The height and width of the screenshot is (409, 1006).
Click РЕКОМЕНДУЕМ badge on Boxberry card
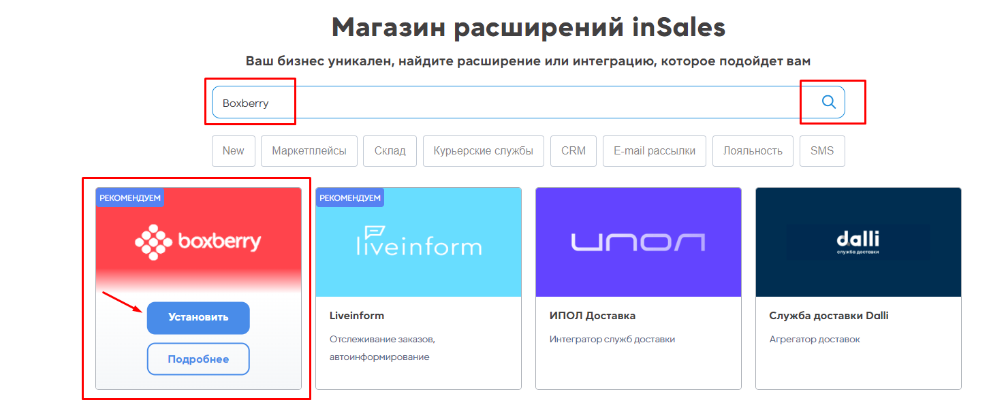[x=130, y=198]
